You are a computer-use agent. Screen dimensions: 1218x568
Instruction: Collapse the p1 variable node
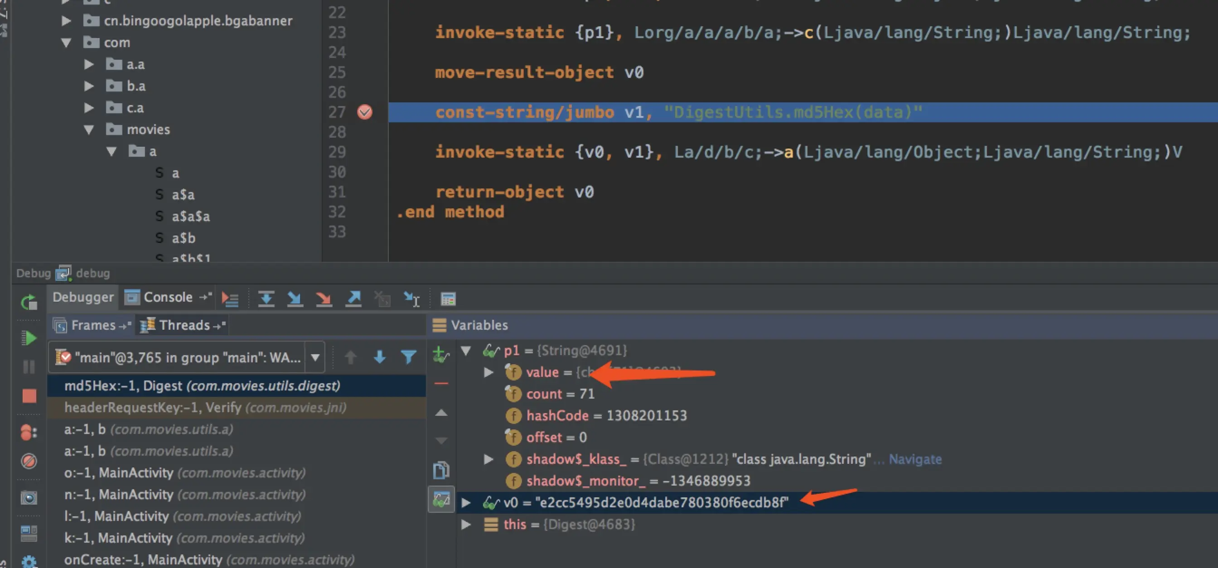click(466, 351)
